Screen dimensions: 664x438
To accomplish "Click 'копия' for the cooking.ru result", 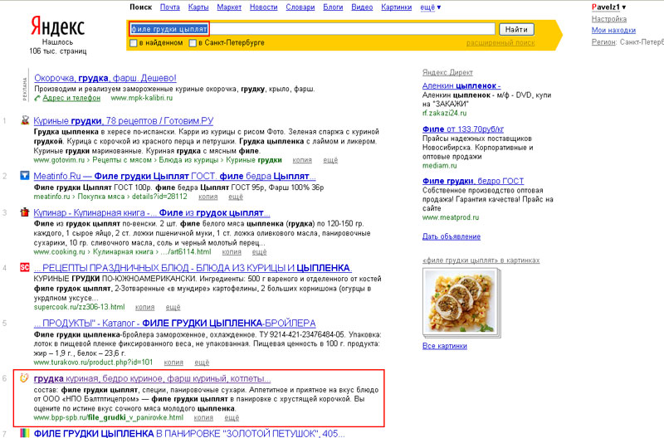I will click(232, 252).
